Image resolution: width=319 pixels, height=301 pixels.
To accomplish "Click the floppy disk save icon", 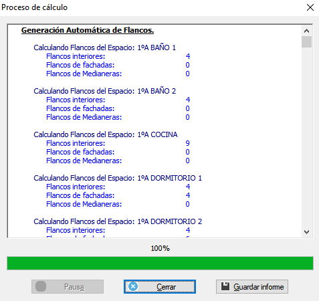I will [x=225, y=286].
